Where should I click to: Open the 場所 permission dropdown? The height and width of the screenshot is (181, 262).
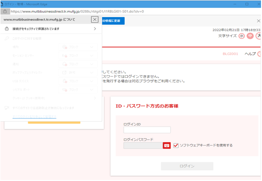point(78,47)
